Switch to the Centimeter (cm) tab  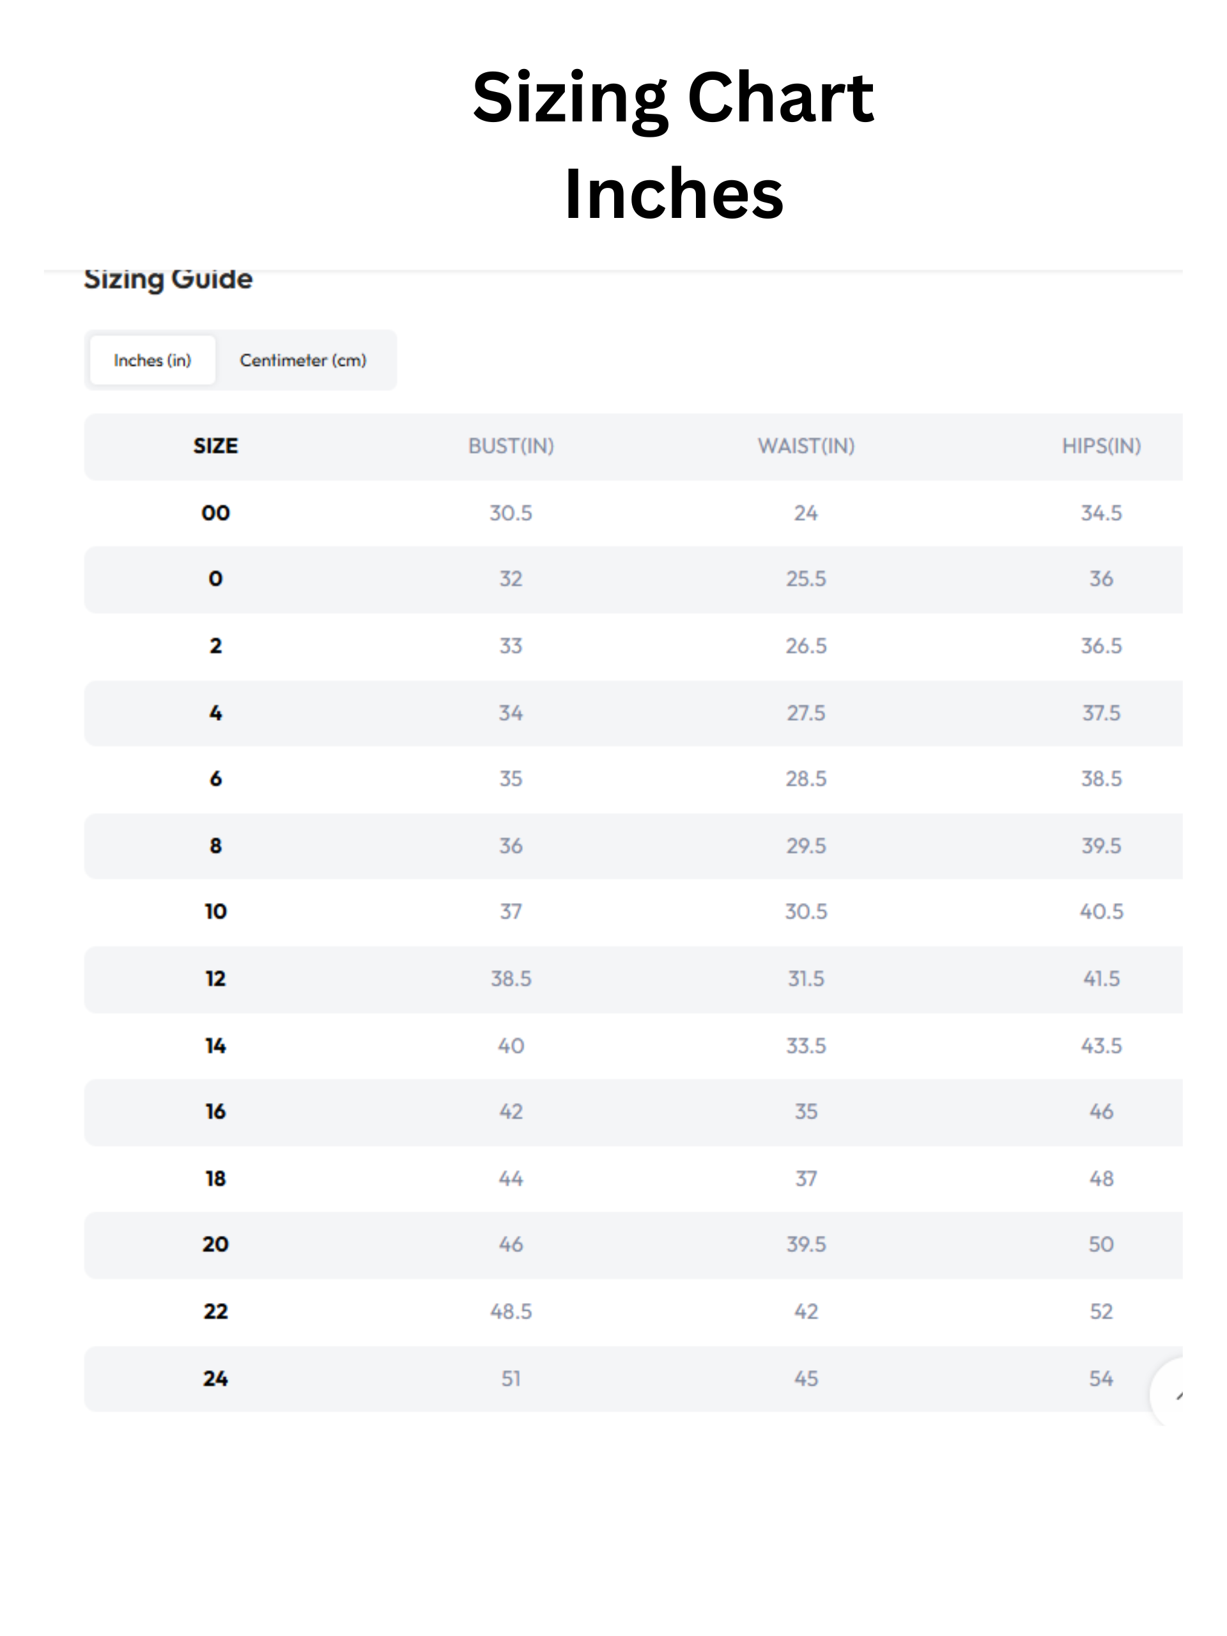pos(302,360)
